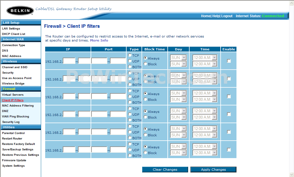Click the Home link in header
Image resolution: width=294 pixels, height=177 pixels.
(x=206, y=16)
